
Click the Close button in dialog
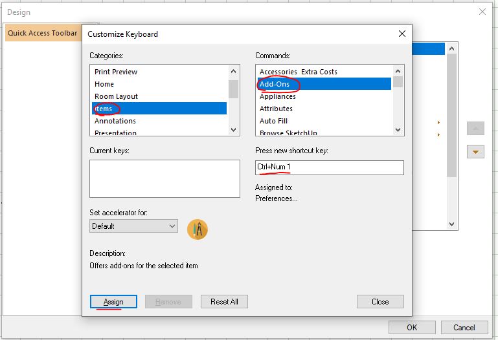tap(380, 302)
